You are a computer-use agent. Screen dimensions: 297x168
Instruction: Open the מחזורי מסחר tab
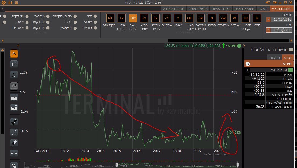(198, 9)
